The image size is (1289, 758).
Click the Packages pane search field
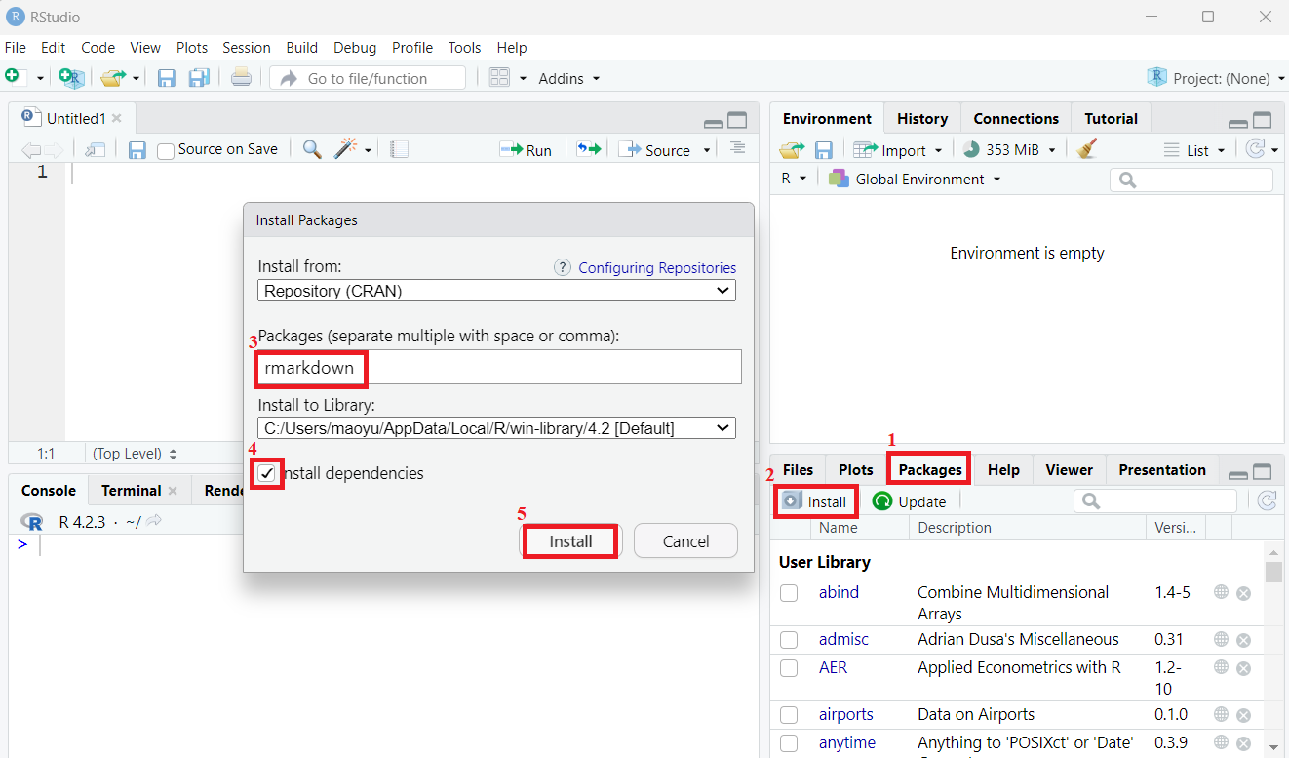click(x=1155, y=500)
